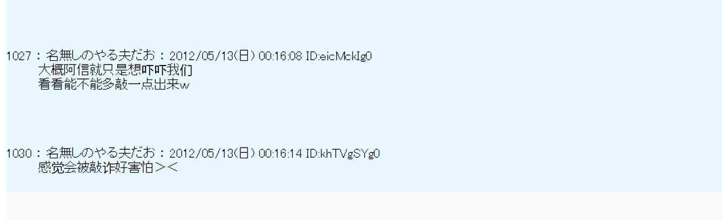Image resolution: width=722 pixels, height=220 pixels.
Task: Click the (日) weekday marker on post 1030
Action: point(242,154)
